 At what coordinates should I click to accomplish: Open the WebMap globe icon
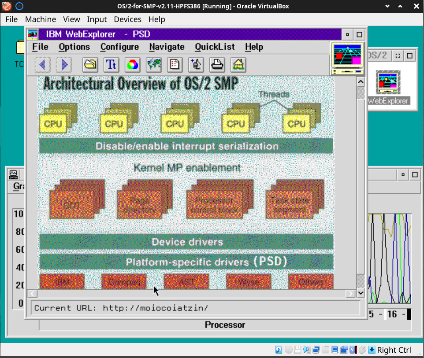coord(153,65)
